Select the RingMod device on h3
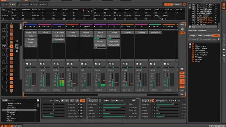 [141, 32]
